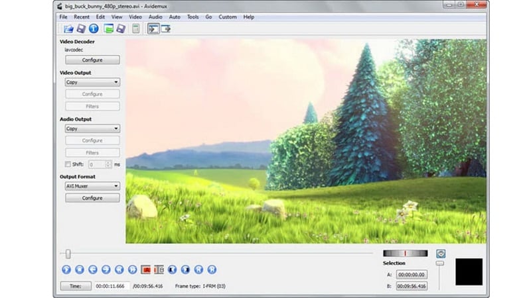
Task: Click the green project window toolbar icon
Action: [108, 28]
